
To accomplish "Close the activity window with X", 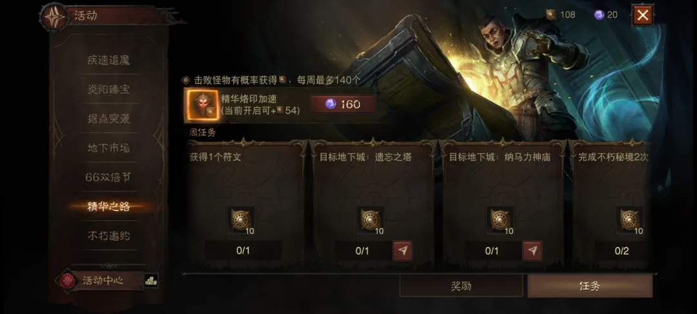I will pyautogui.click(x=643, y=16).
